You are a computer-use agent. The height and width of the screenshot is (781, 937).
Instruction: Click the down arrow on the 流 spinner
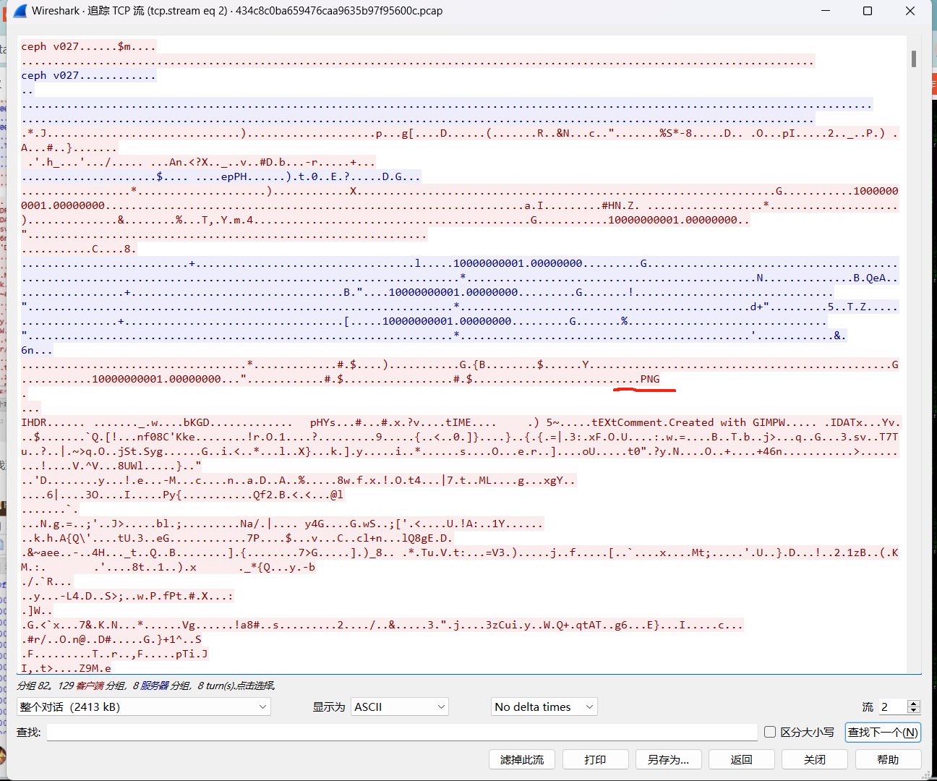point(913,710)
